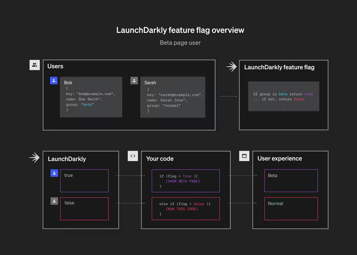Click arrow logo beside LaunchDarkly feature flag panel

click(x=232, y=67)
